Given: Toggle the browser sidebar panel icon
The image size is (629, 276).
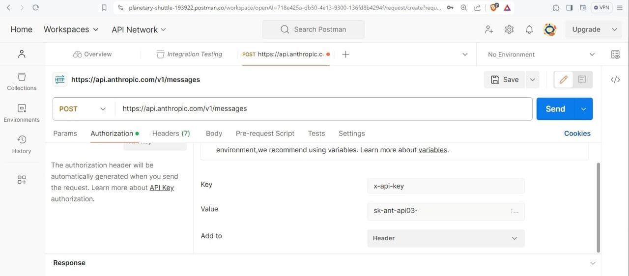Looking at the screenshot, I should (x=570, y=7).
